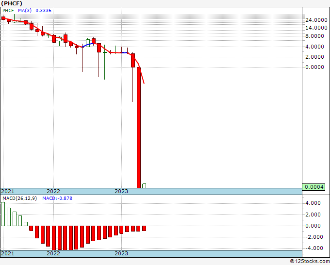Select the PHCF legend label

pos(8,11)
